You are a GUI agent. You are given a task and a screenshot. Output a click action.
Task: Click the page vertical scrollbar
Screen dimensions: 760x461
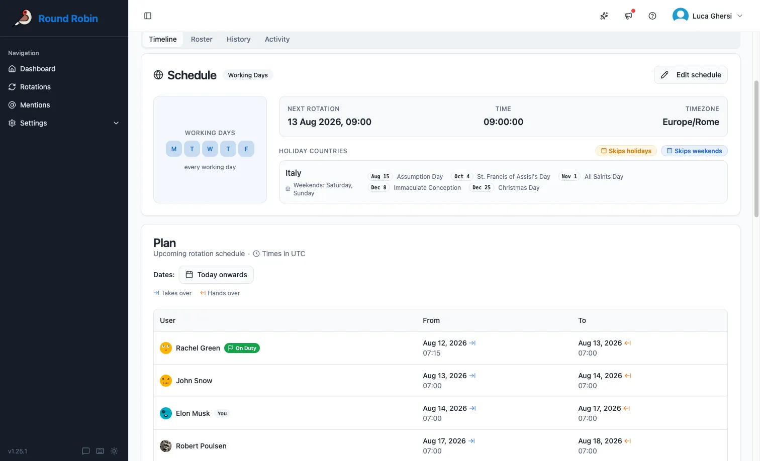[x=756, y=149]
